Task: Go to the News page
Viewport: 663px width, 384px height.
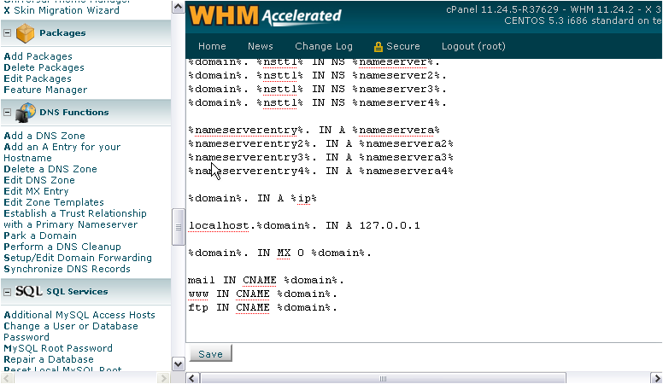Action: [261, 46]
